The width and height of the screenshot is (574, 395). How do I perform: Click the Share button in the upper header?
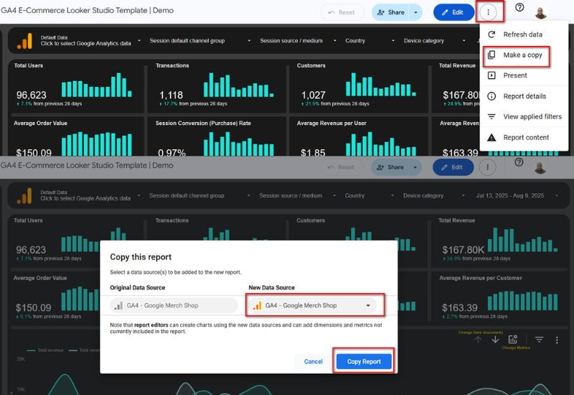(390, 12)
